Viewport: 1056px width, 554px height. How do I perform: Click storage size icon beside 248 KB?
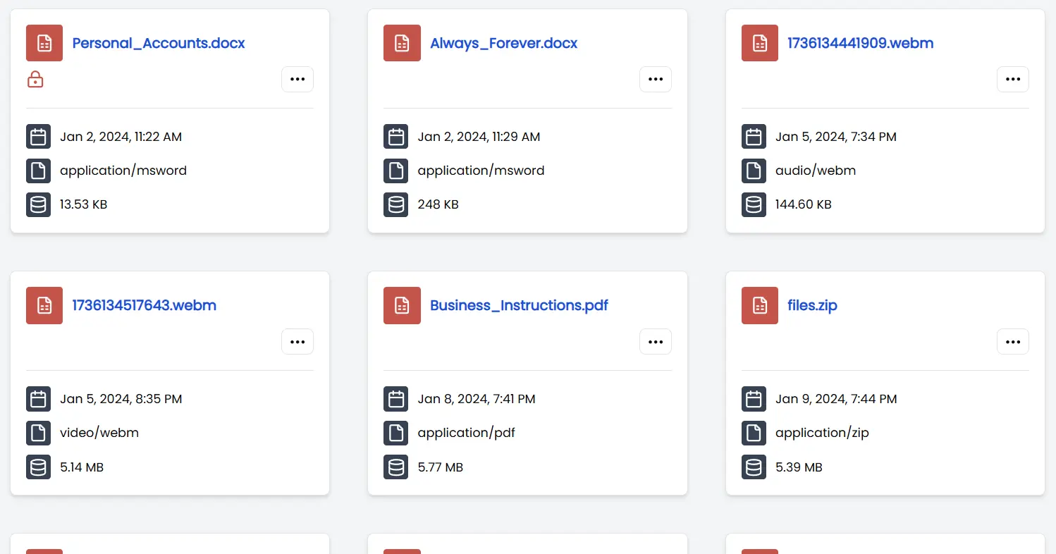click(396, 204)
